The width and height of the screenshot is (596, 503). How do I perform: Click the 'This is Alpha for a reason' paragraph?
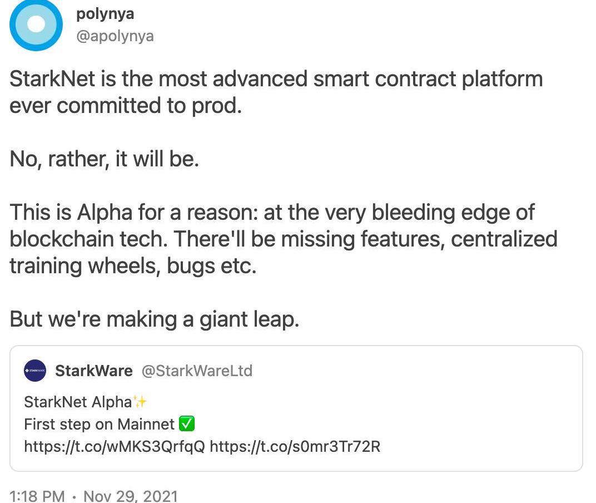tap(272, 213)
